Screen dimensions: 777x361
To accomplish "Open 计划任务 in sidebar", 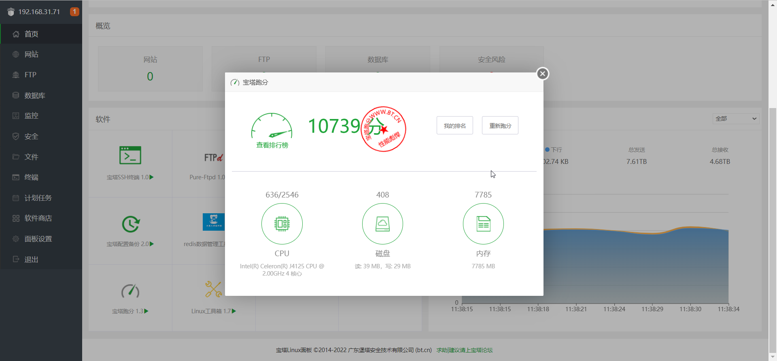I will [41, 198].
